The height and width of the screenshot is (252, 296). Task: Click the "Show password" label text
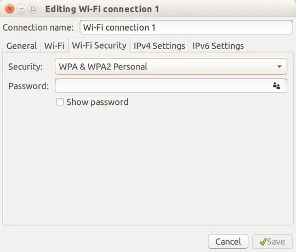click(98, 102)
